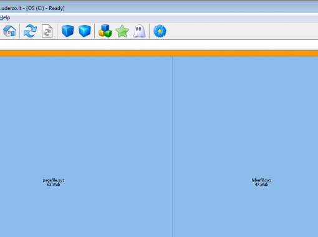Focus the filter field below the toolbar
Screen dimensions: 318x237
[159, 44]
